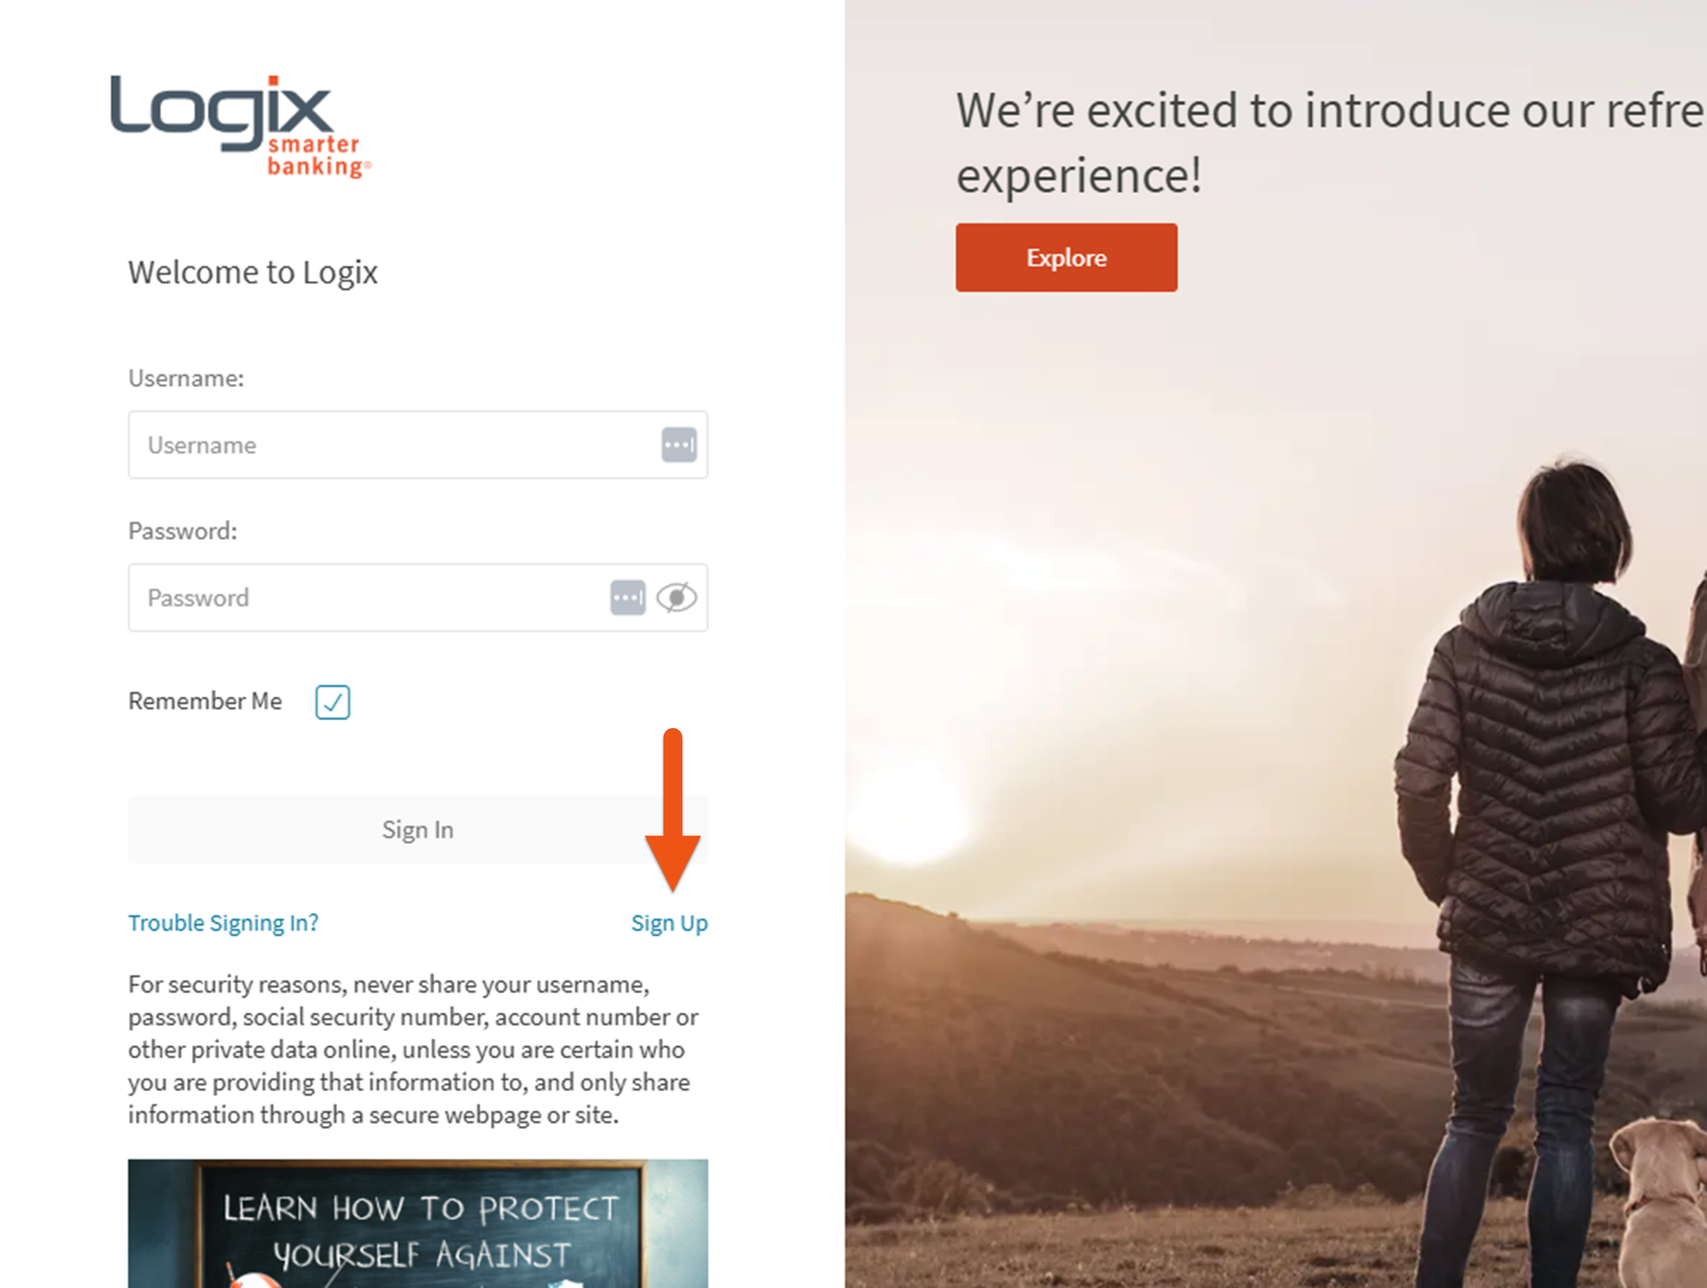Open the Trouble Signing In? link
Viewport: 1707px width, 1288px height.
223,923
